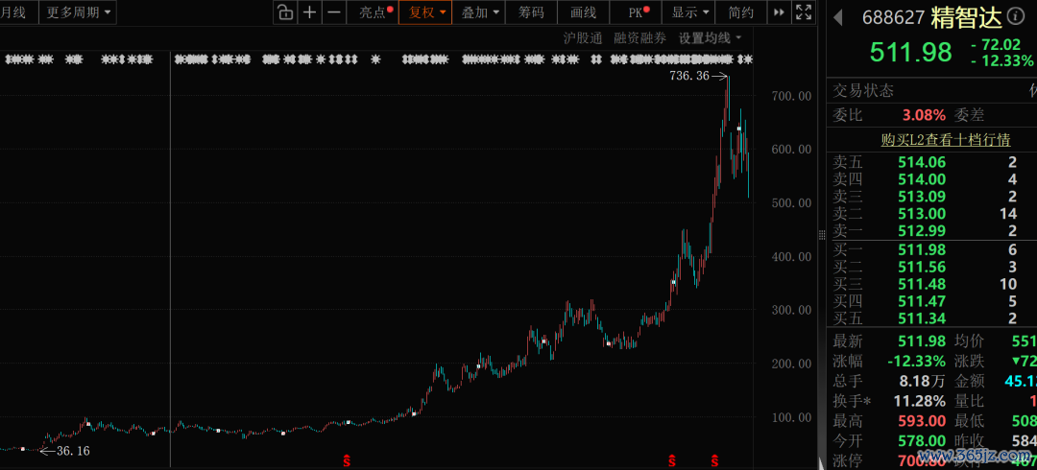Show more tools with double-arrow icon
Screen dimensions: 1037x470
[780, 12]
